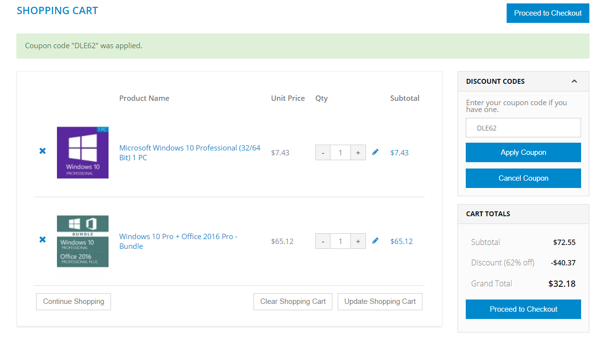Viewport: 603px width, 337px height.
Task: Increase quantity of the Office 2016 bundle
Action: click(358, 242)
